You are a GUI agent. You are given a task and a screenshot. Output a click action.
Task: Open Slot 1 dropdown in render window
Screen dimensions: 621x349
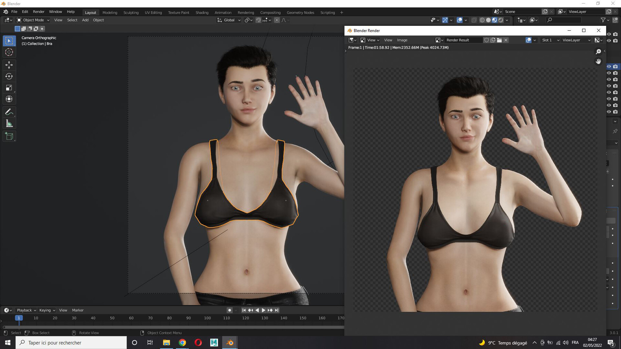550,40
